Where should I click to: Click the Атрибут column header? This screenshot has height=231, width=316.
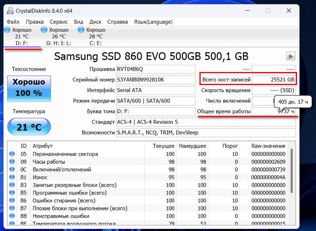click(x=87, y=146)
